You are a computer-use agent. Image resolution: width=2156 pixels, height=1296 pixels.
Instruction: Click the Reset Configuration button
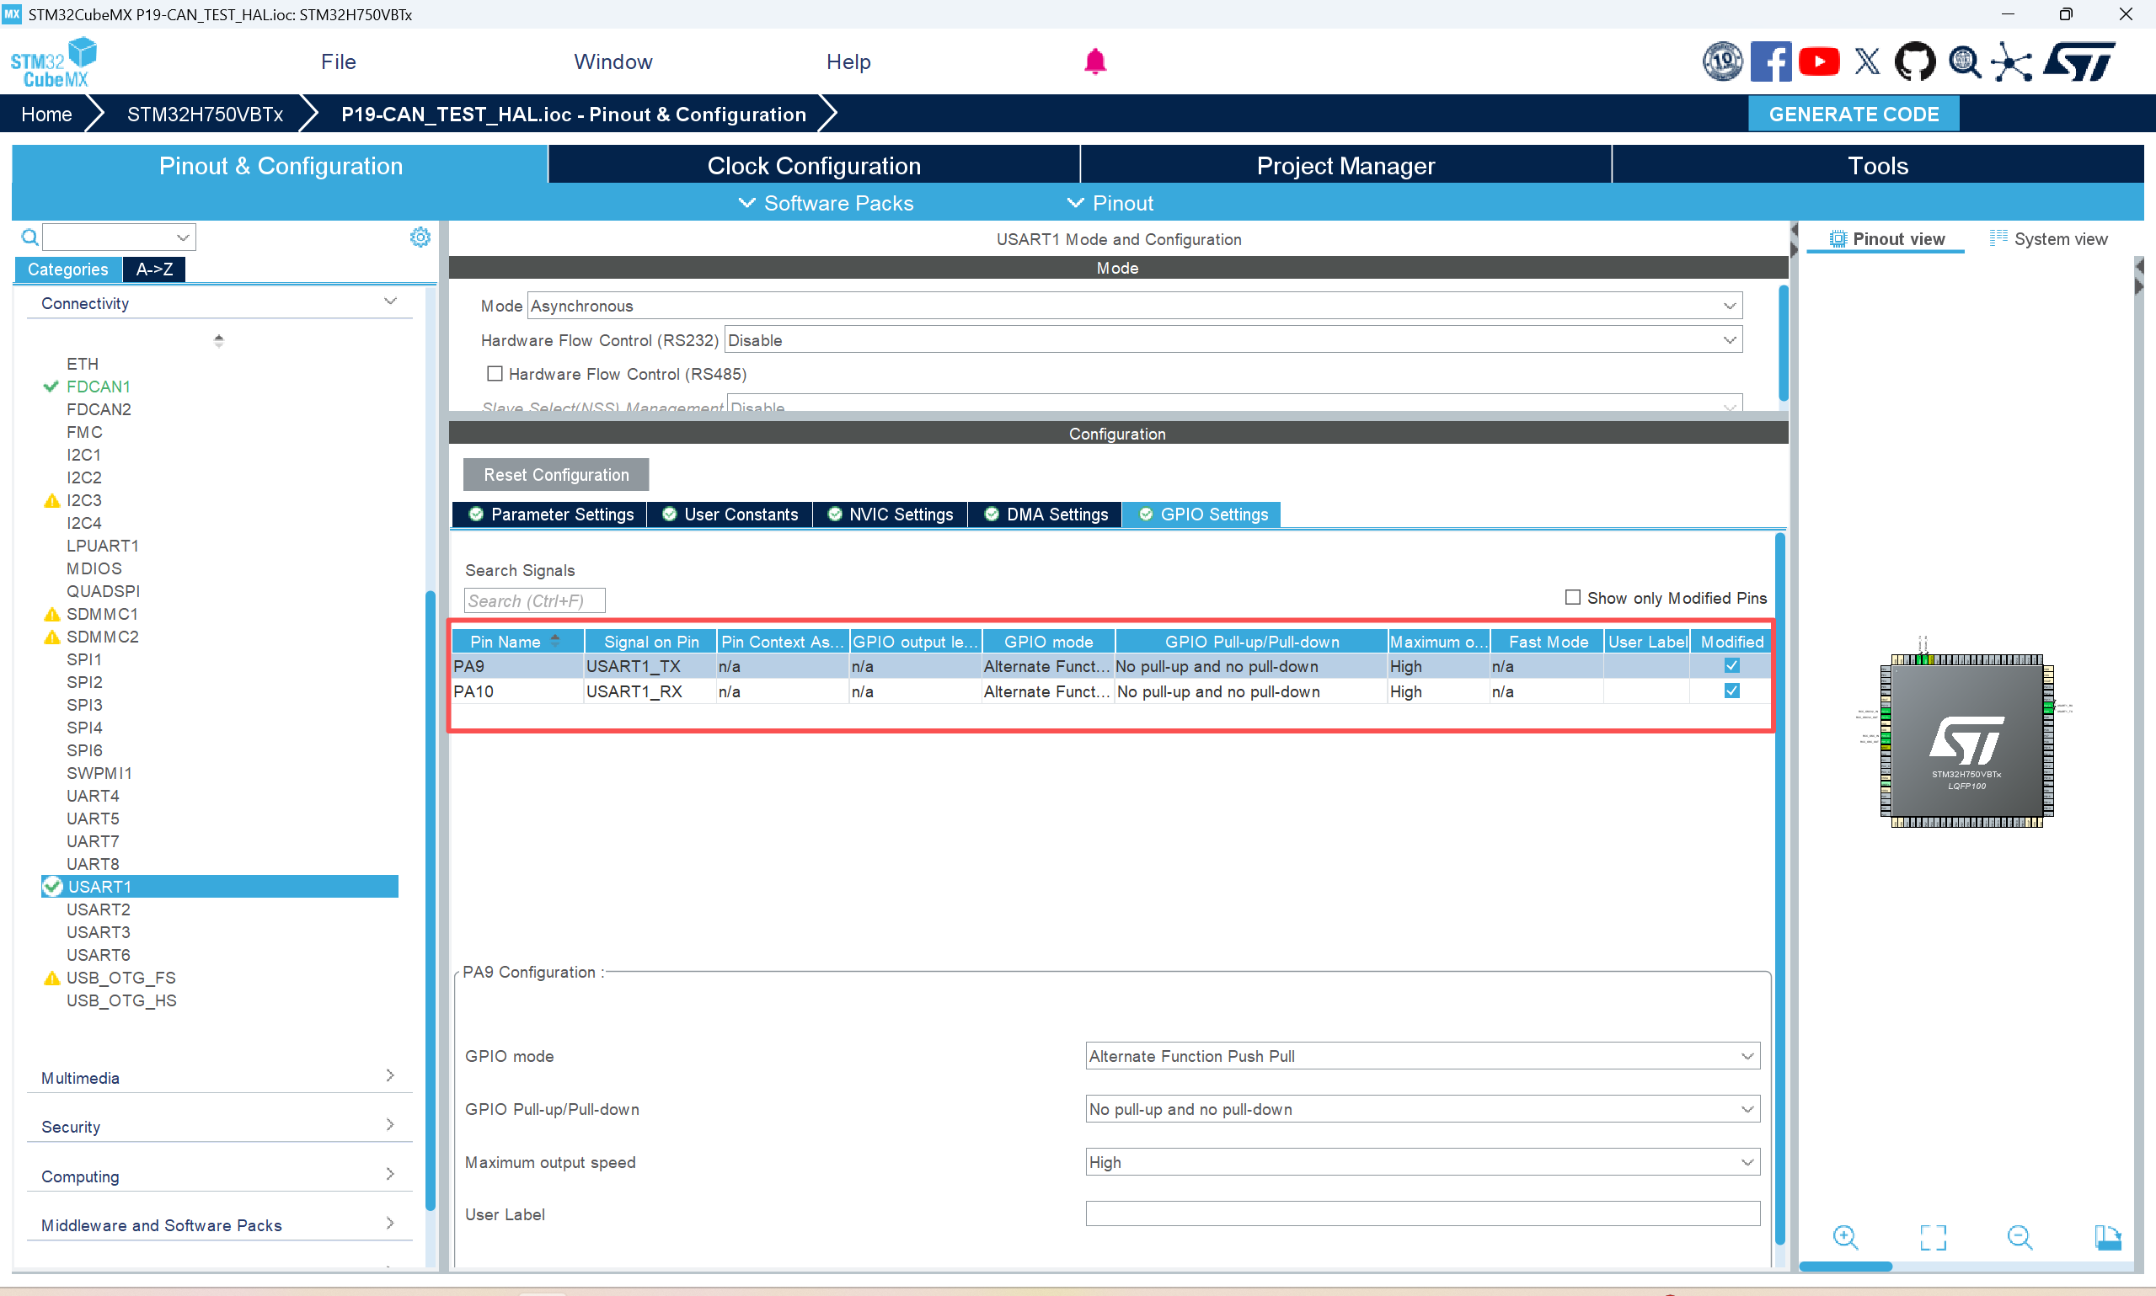[x=555, y=475]
